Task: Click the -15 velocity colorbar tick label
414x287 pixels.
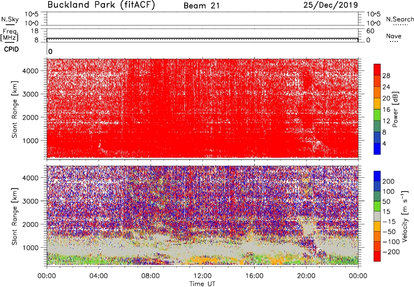Action: point(389,222)
